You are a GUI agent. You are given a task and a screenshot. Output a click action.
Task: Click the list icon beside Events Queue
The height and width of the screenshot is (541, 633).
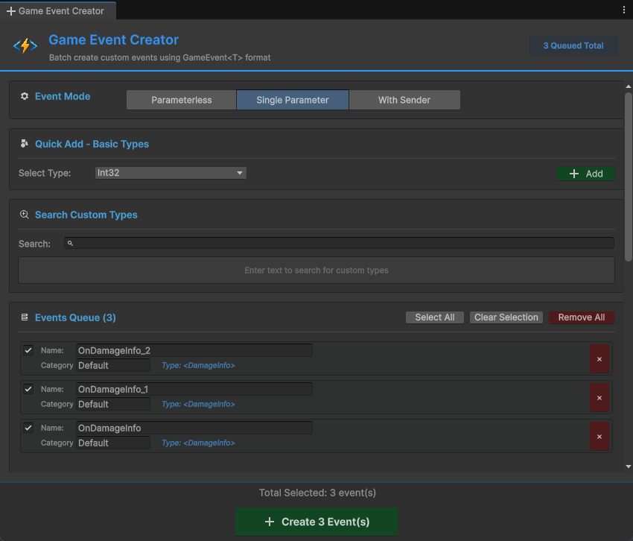point(23,317)
